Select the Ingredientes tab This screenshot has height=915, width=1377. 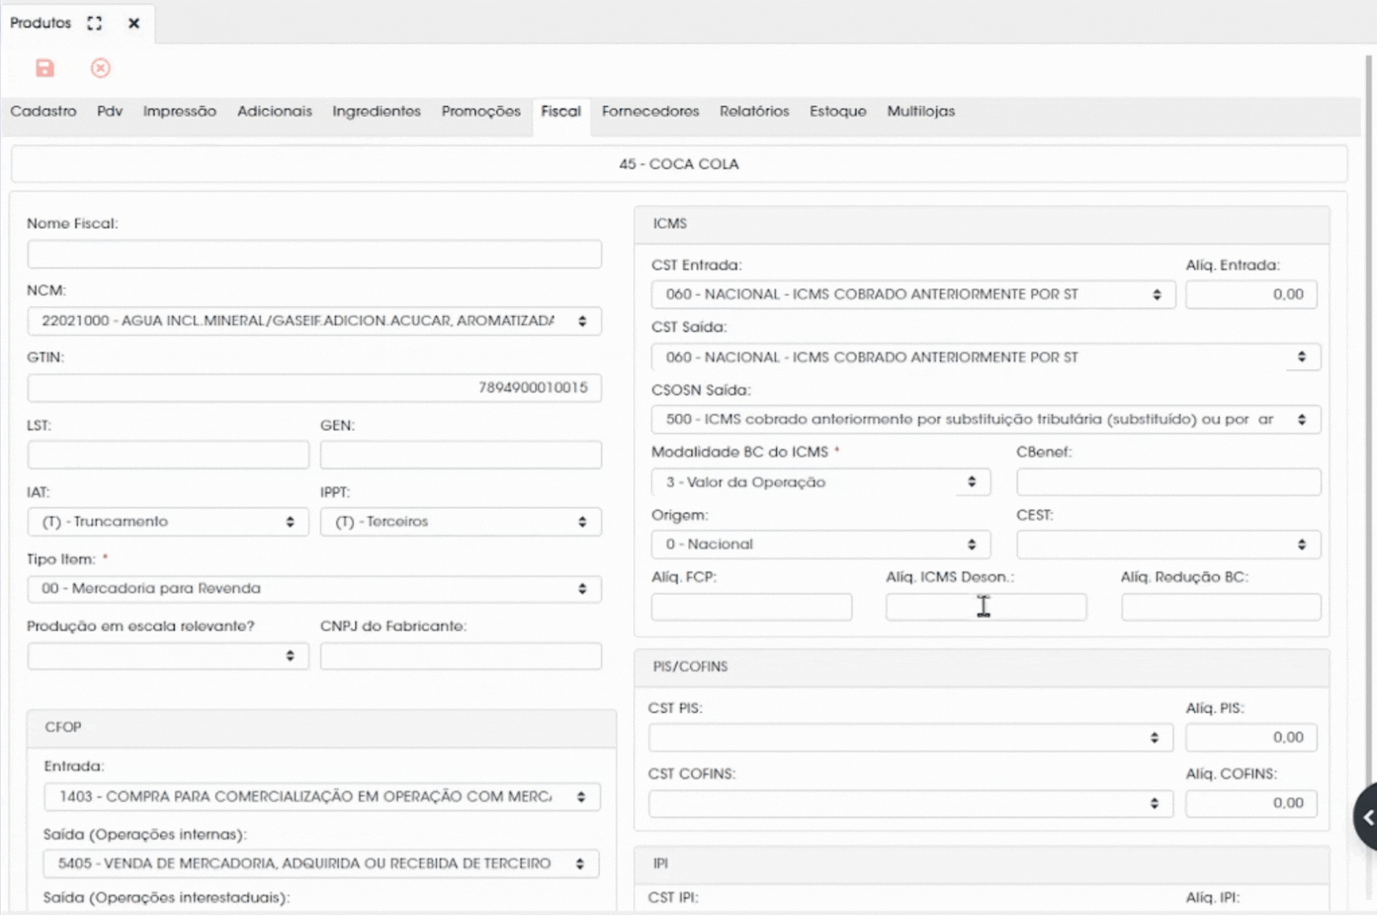click(376, 112)
